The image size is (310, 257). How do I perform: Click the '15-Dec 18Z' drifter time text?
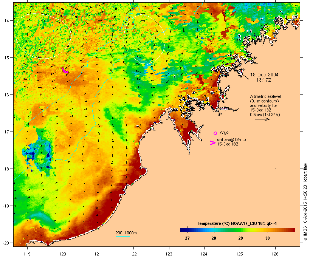click(x=228, y=144)
